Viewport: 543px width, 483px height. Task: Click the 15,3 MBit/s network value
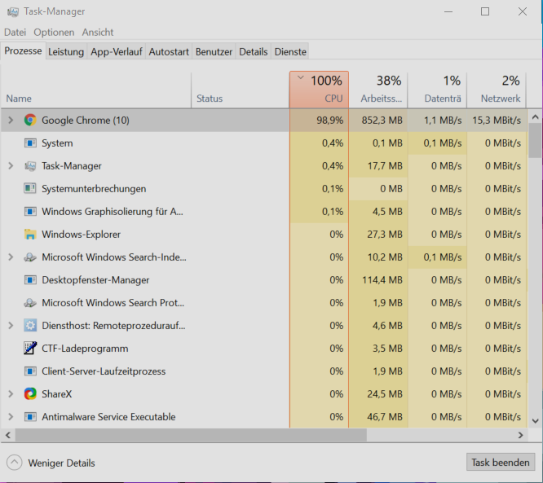pos(497,120)
